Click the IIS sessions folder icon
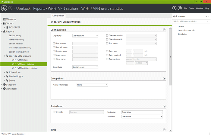Image resolution: width=211 pixels, height=136 pixels. coord(7,72)
